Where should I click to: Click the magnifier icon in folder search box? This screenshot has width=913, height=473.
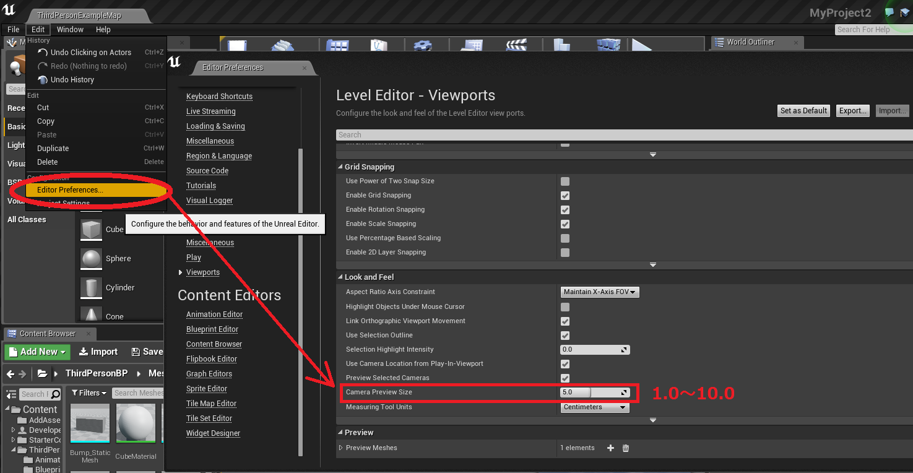tap(55, 394)
